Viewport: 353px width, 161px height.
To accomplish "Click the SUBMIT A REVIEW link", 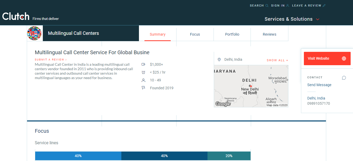I will click(51, 60).
